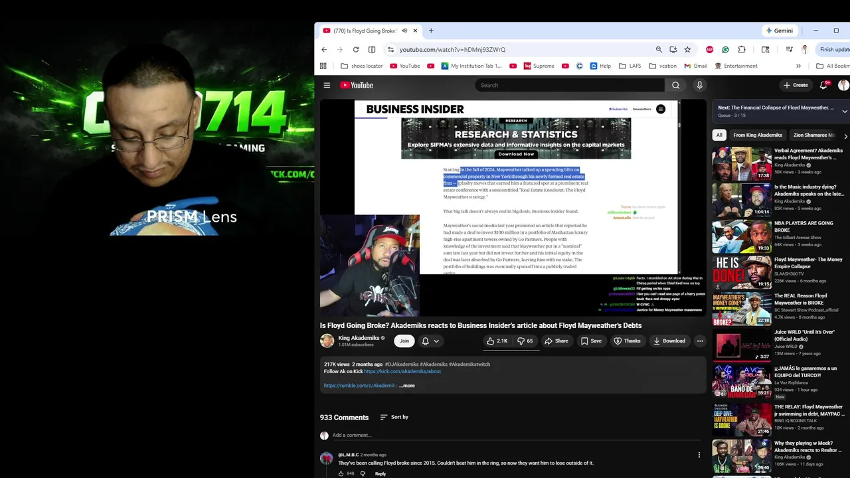
Task: Expand description with ...more
Action: click(407, 386)
